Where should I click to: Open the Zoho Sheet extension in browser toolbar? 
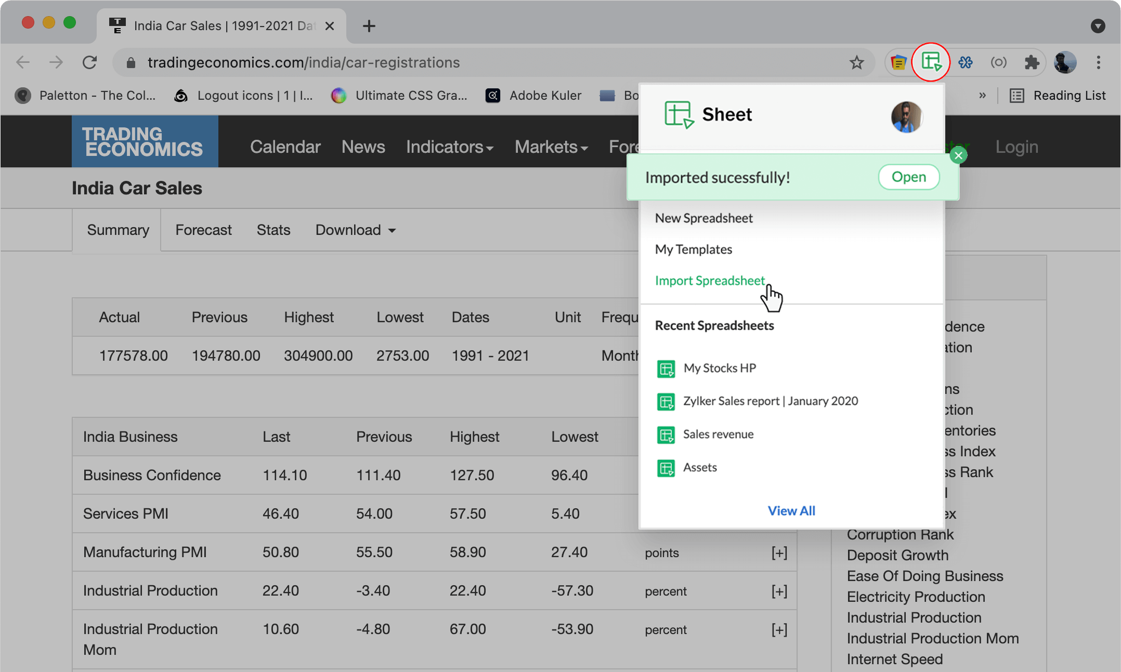point(931,62)
